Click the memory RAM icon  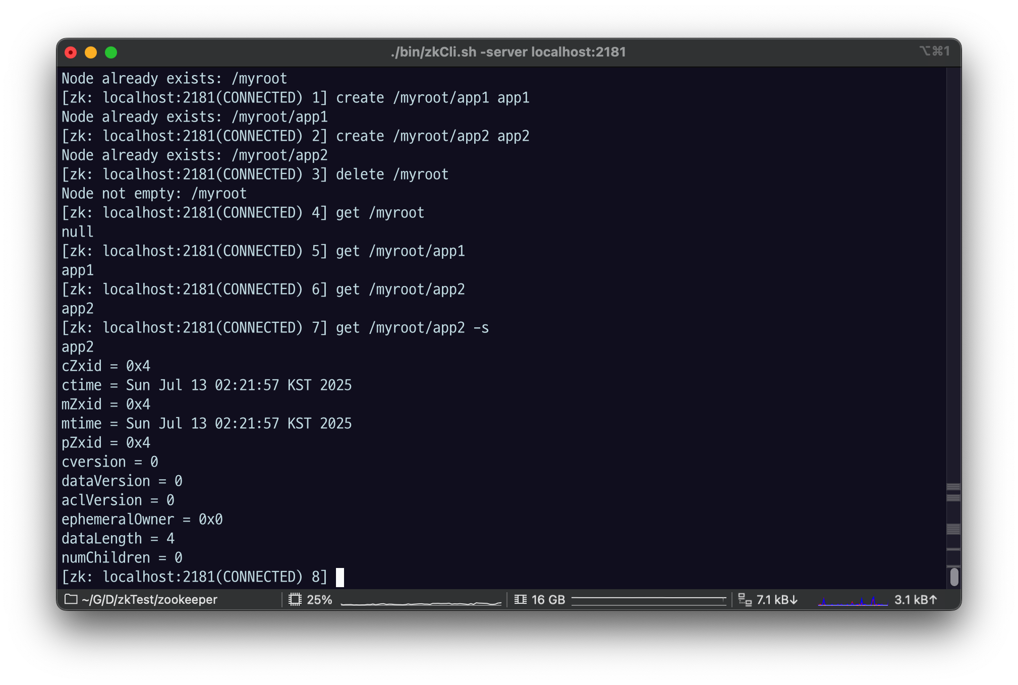(x=521, y=599)
